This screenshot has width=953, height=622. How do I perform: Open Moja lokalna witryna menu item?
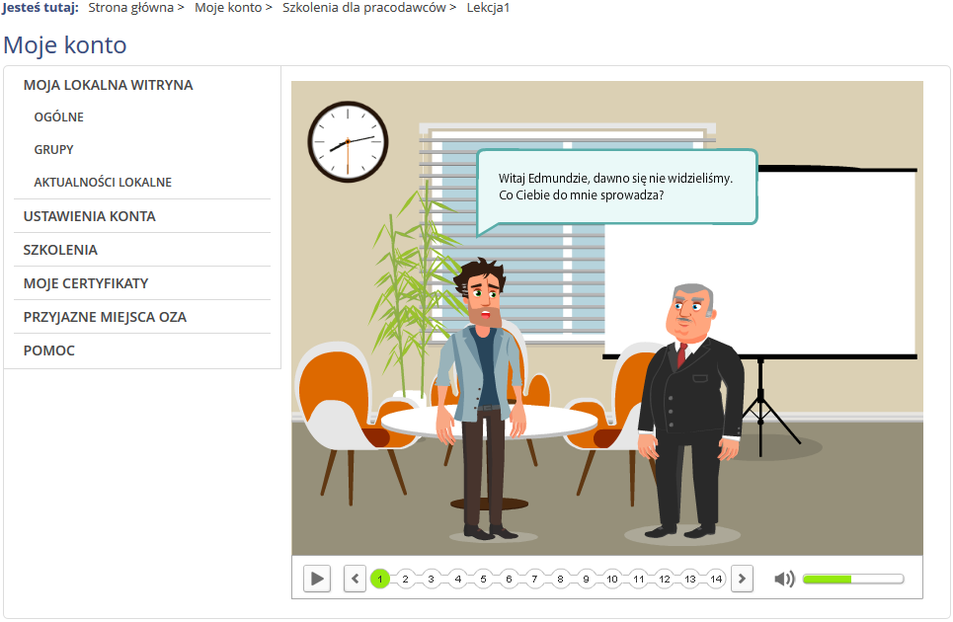109,85
